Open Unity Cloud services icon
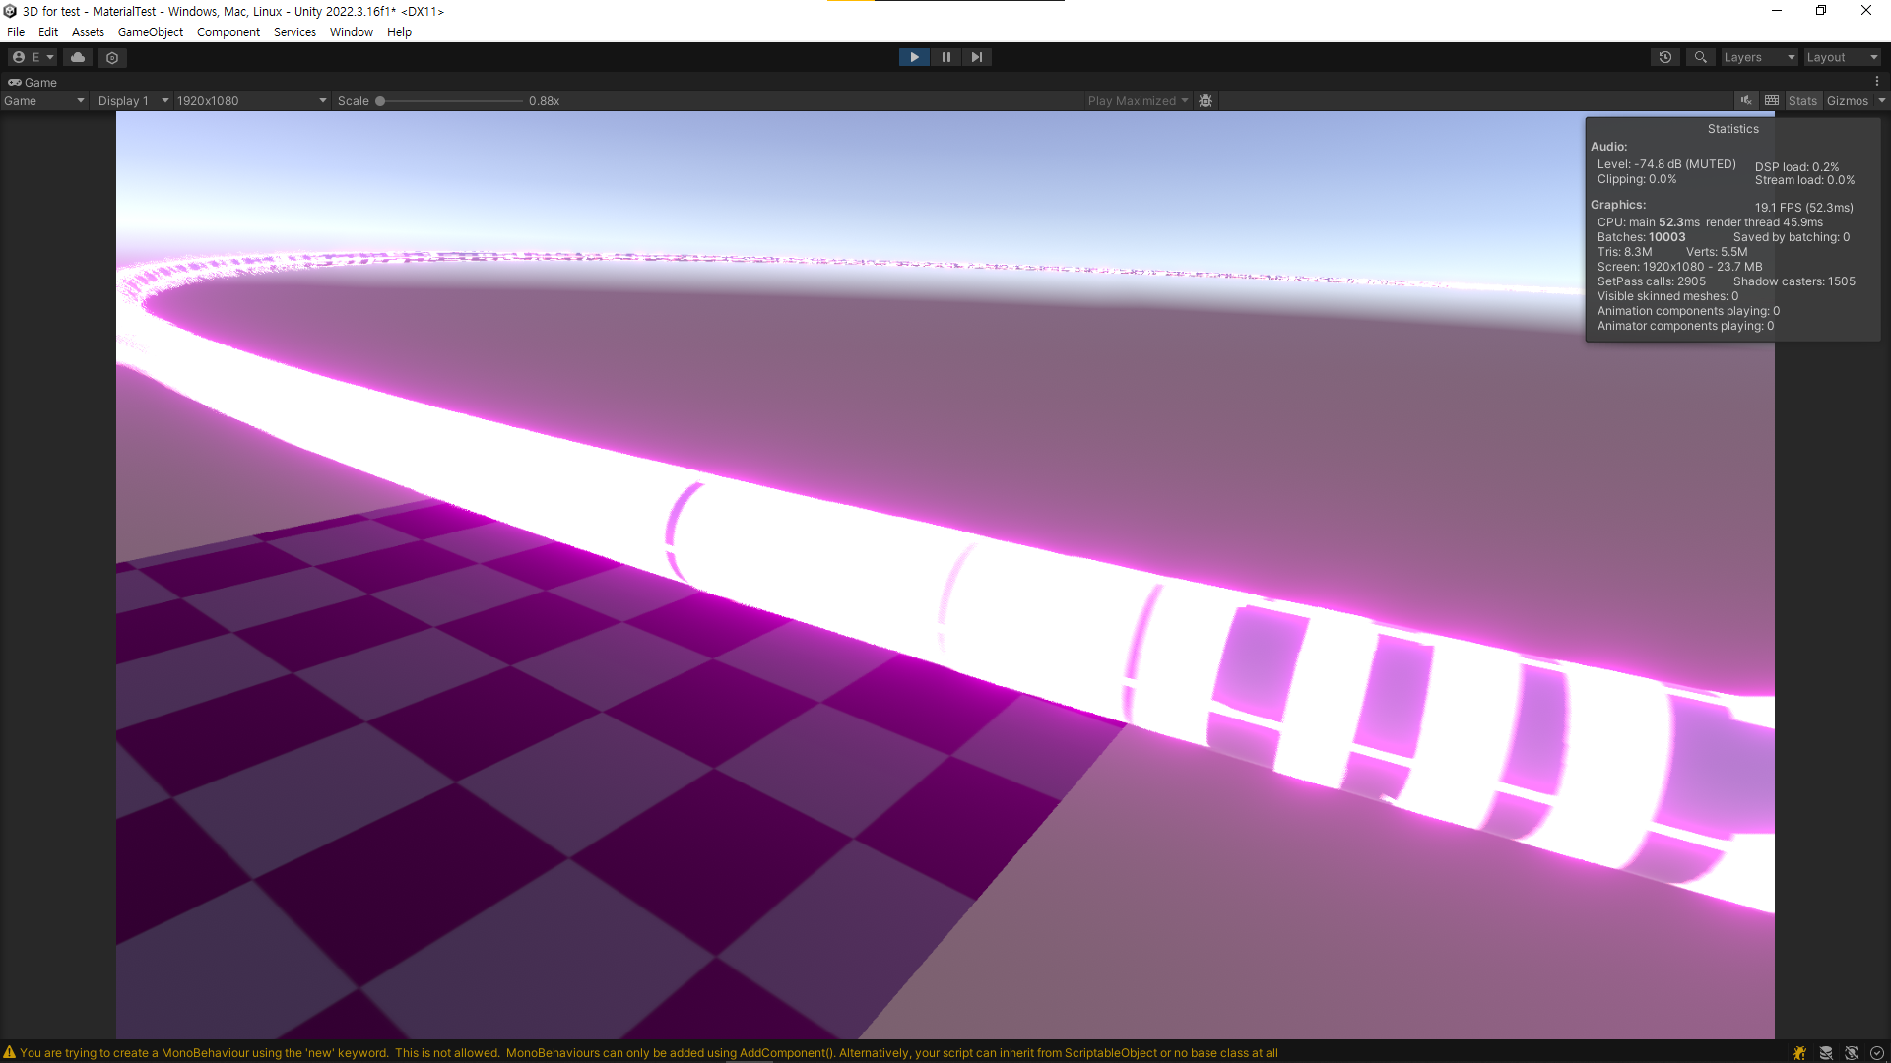The width and height of the screenshot is (1891, 1063). point(78,57)
